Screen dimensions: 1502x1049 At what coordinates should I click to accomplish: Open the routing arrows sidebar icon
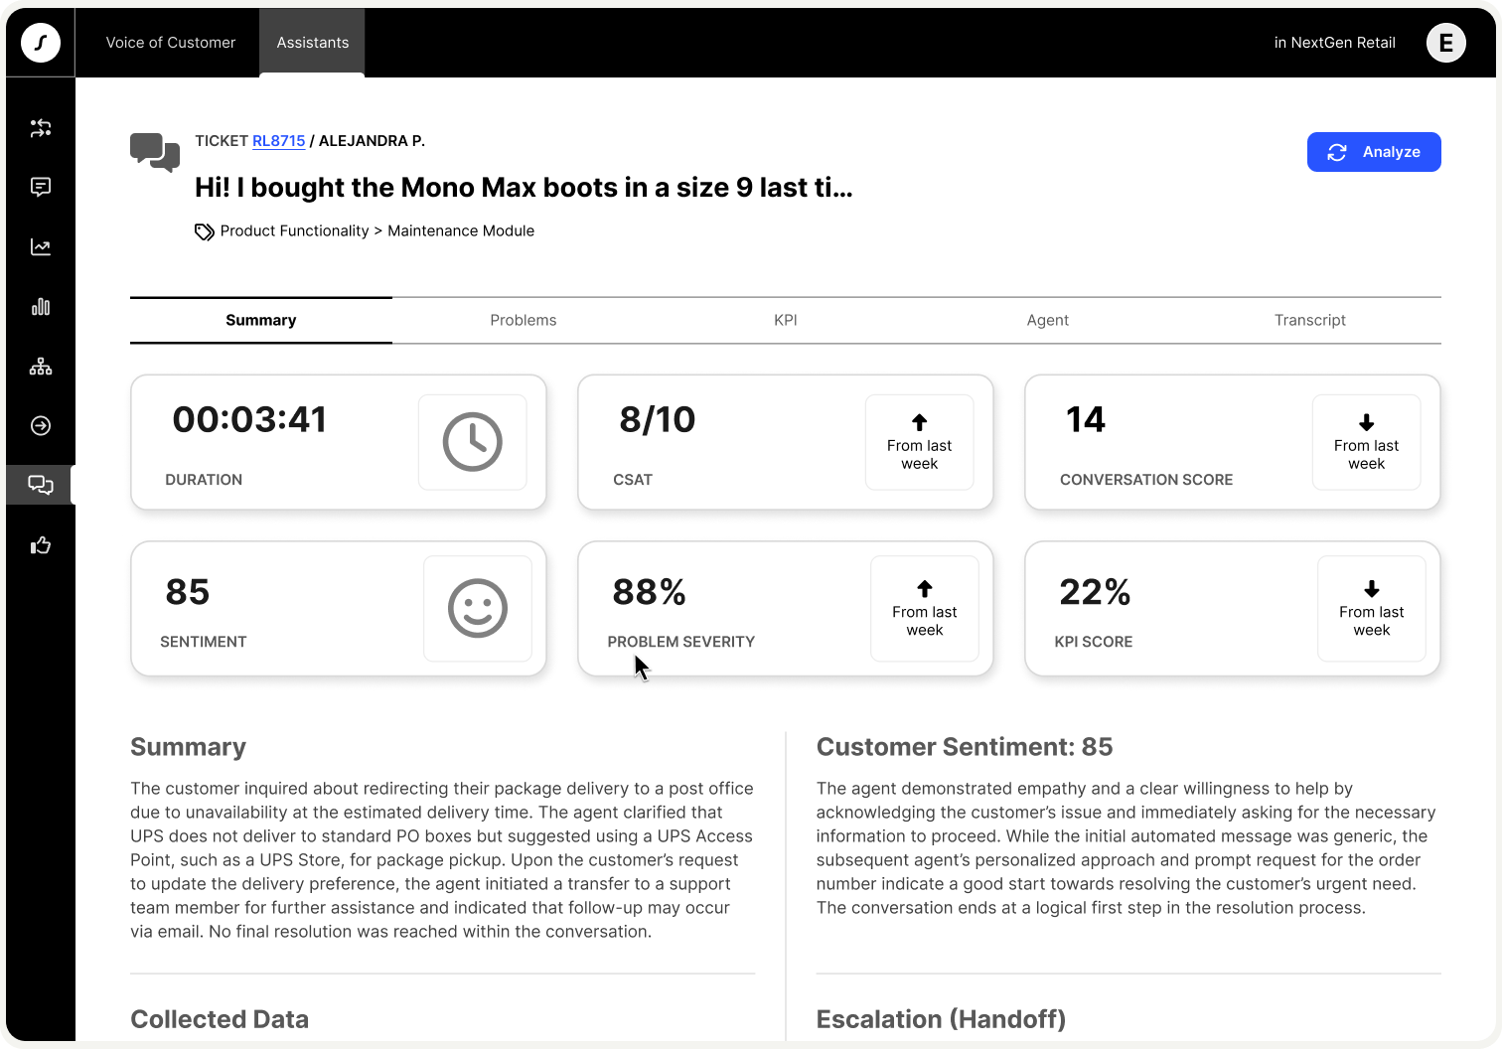41,128
